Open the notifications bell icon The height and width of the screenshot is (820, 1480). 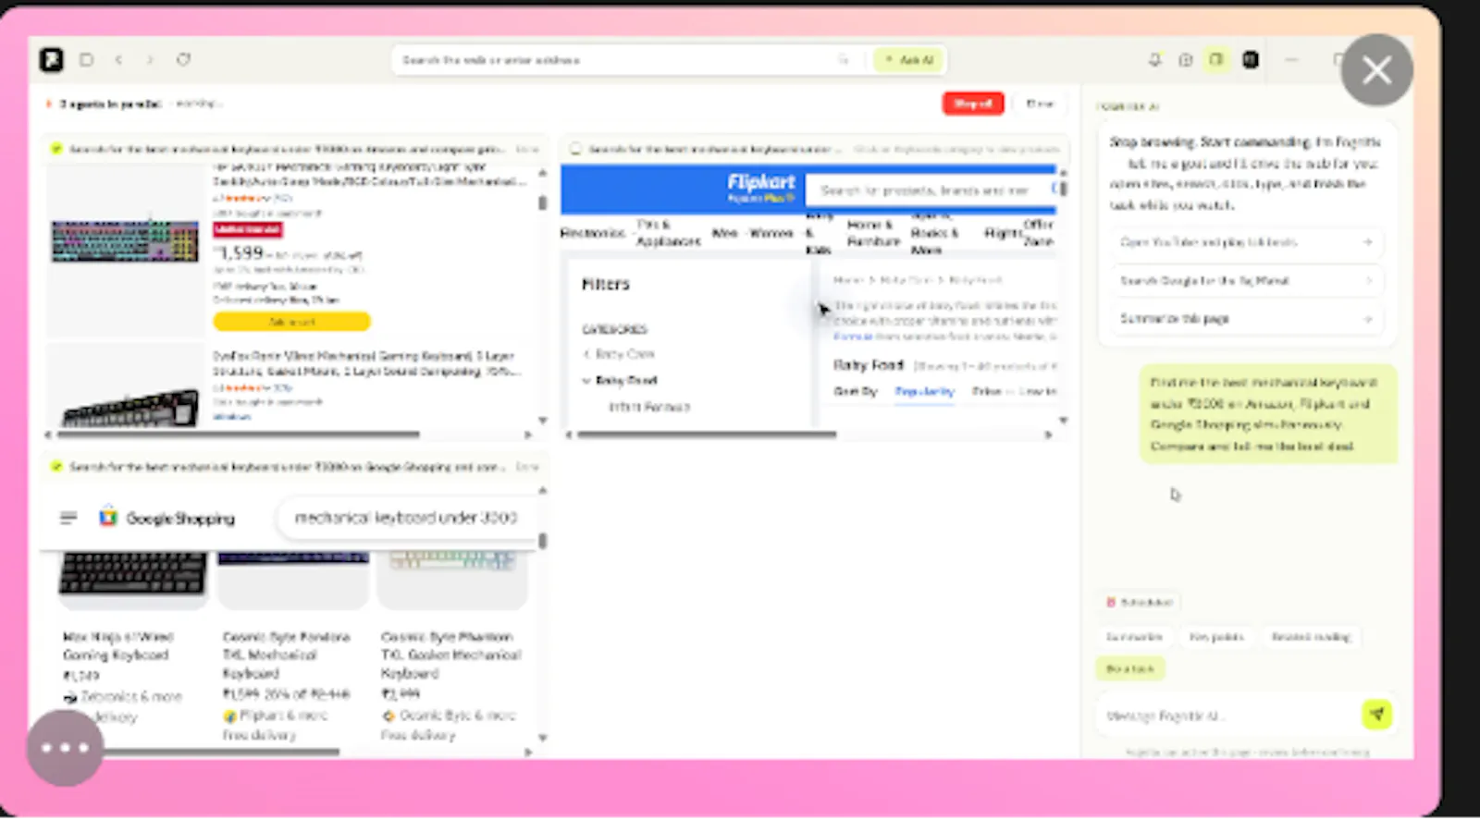[1155, 60]
